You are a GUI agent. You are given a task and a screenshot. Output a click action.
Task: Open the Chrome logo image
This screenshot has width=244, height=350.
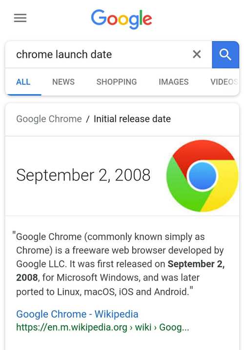click(x=203, y=176)
